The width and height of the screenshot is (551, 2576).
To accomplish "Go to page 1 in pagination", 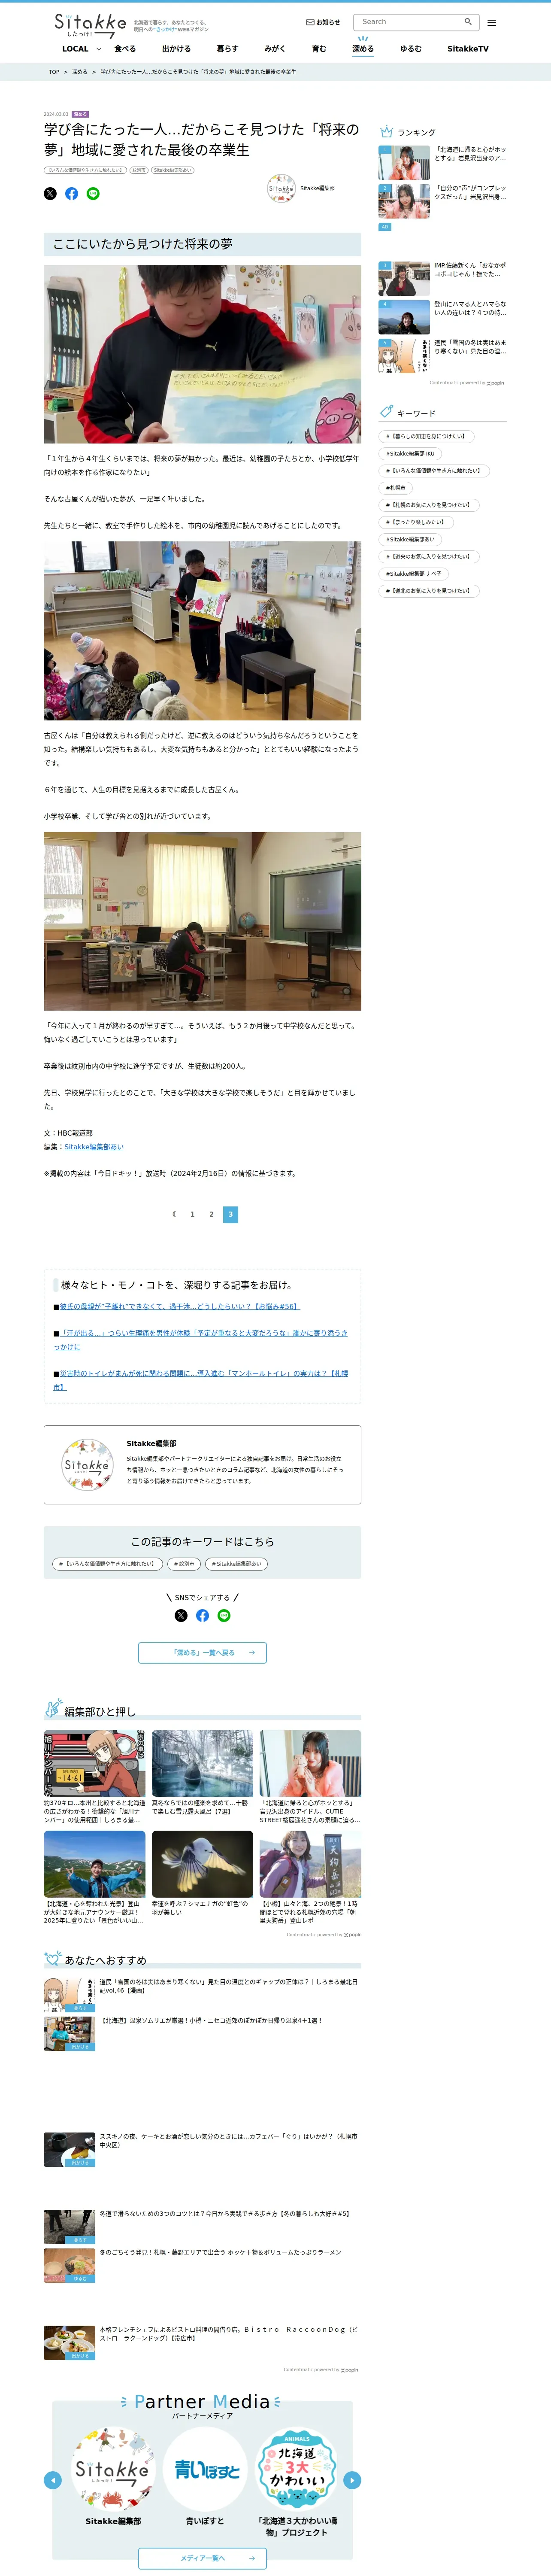I will tap(192, 1214).
